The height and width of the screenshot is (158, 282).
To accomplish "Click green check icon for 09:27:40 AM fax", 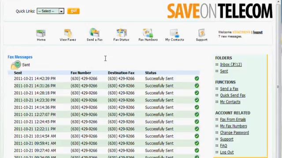I will (x=197, y=150).
